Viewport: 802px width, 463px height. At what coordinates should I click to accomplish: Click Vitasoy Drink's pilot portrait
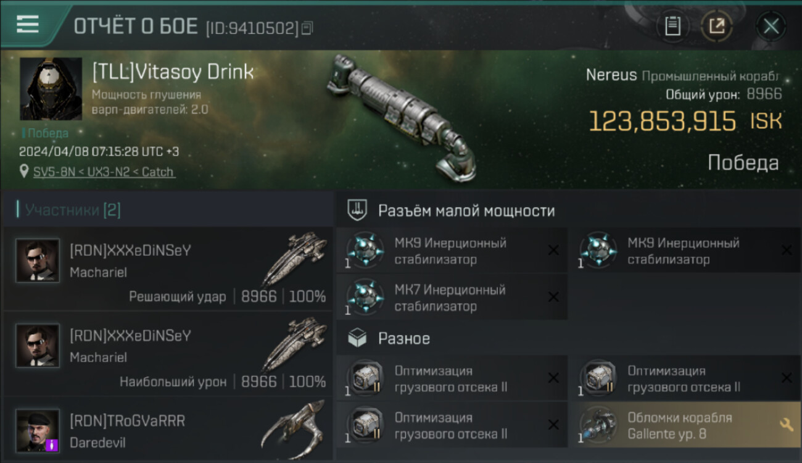click(51, 89)
